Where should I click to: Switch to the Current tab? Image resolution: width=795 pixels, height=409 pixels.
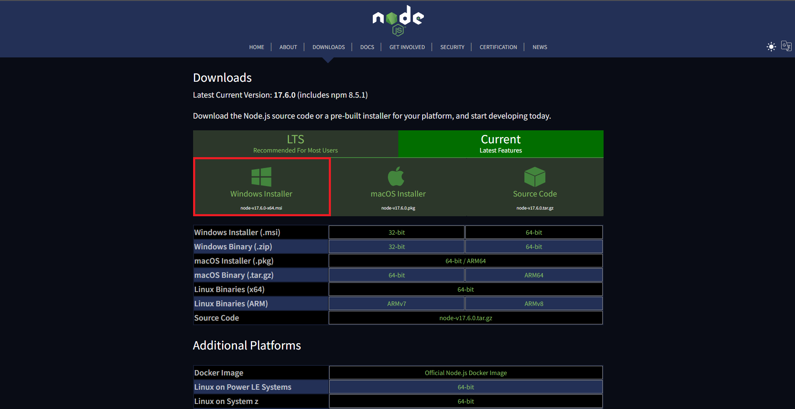(501, 144)
